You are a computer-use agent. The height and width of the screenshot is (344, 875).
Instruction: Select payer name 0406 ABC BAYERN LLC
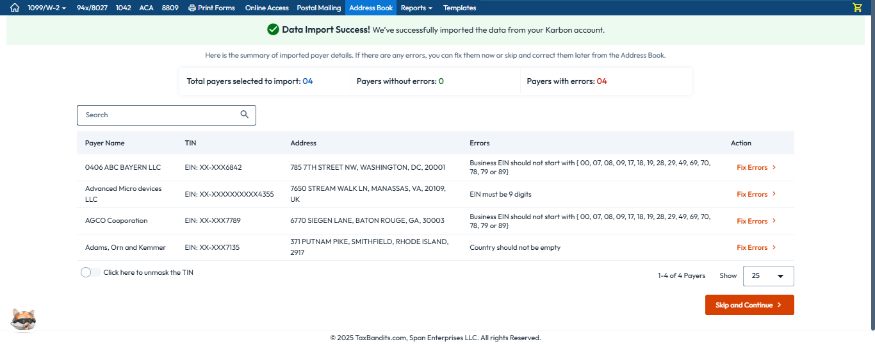click(123, 167)
